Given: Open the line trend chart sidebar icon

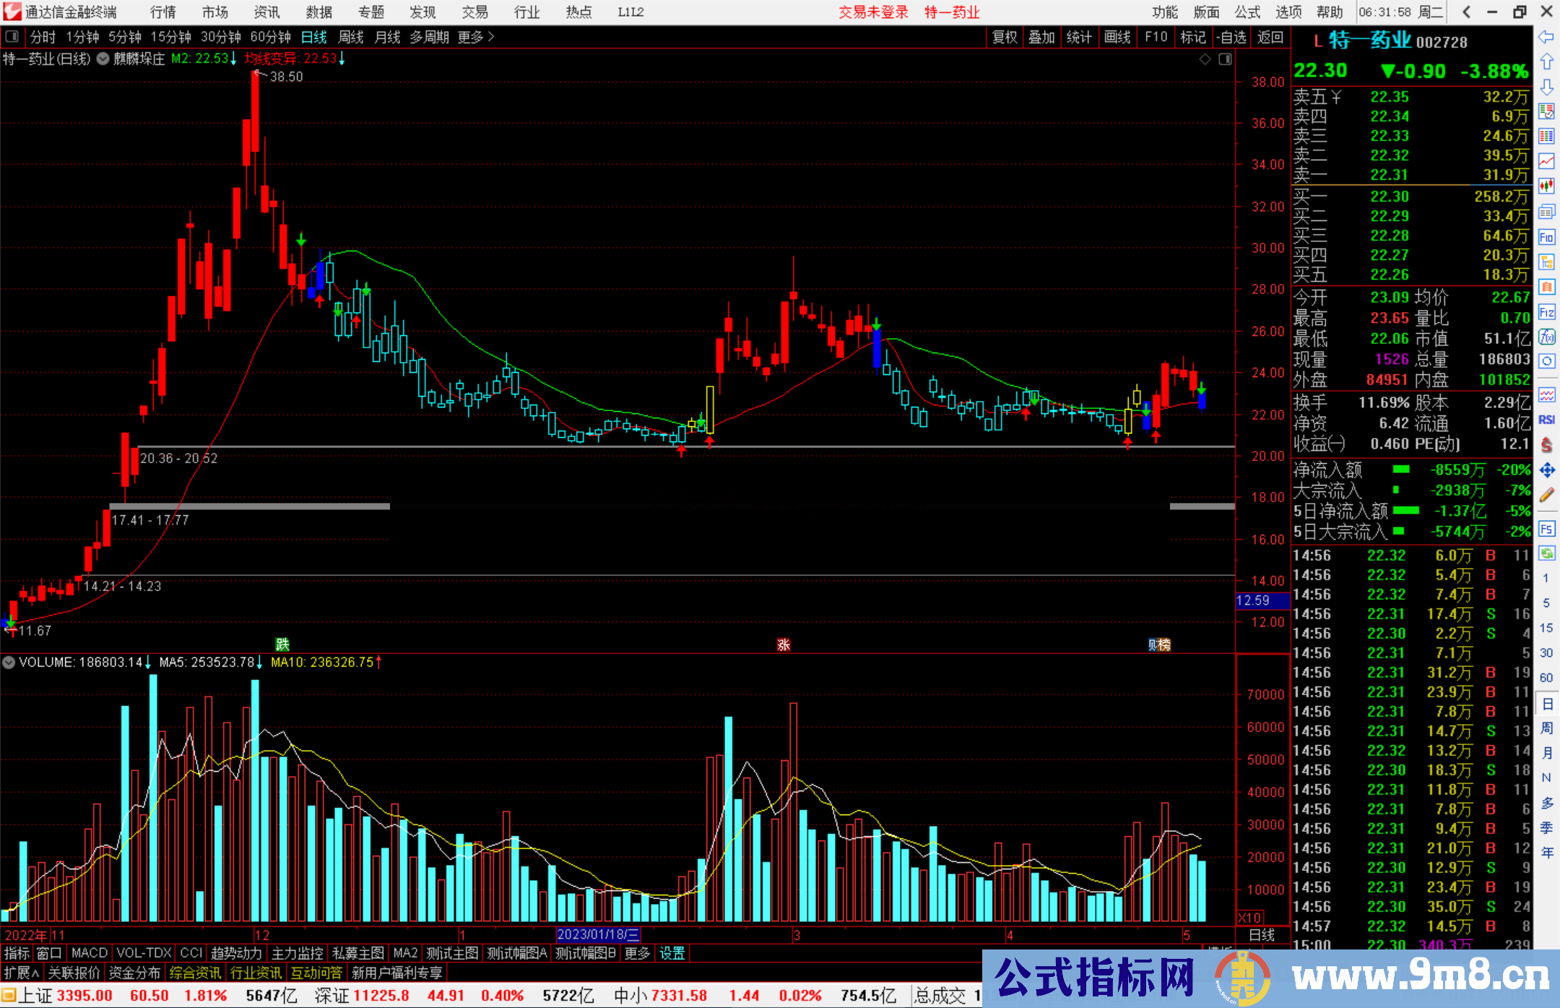Looking at the screenshot, I should click(x=1546, y=161).
